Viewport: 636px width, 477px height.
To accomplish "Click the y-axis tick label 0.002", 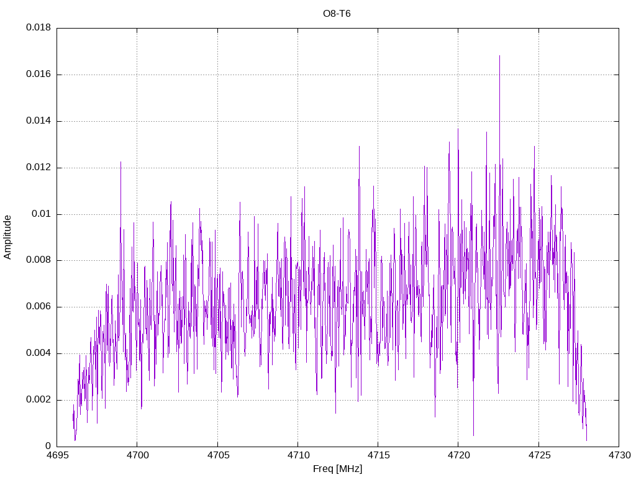I will [x=39, y=399].
